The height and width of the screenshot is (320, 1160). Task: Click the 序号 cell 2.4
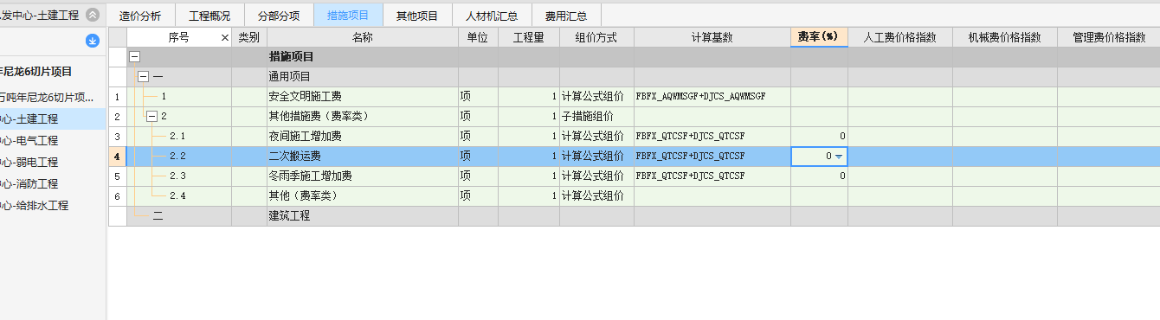[x=179, y=196]
